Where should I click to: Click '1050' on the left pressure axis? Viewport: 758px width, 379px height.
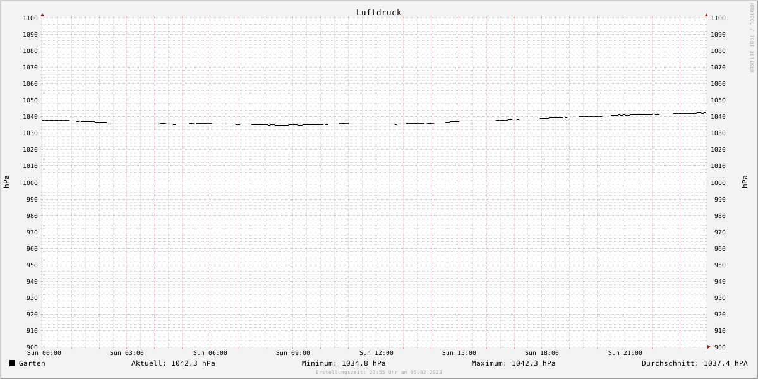tap(30, 100)
